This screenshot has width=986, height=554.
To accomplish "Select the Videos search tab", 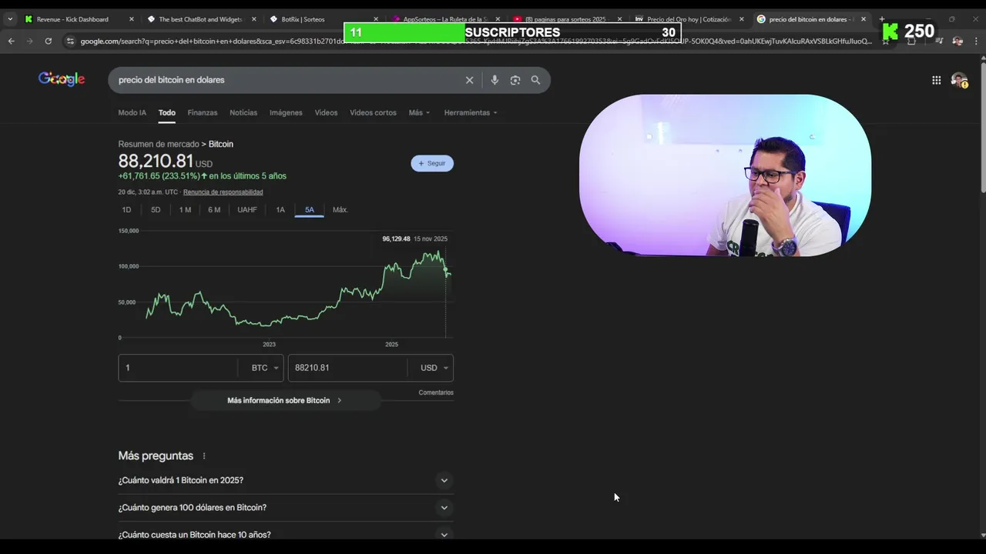I will [326, 112].
